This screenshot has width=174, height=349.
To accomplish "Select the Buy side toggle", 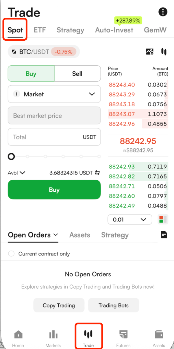I will [31, 74].
